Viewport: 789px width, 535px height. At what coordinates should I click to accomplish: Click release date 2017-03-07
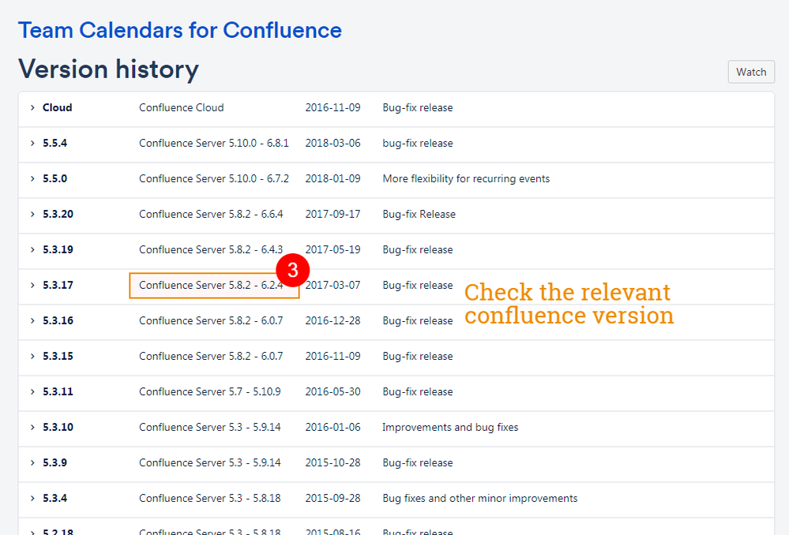click(x=333, y=285)
